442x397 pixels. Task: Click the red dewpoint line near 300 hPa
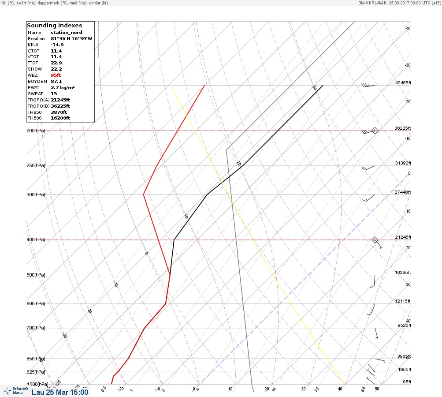tap(144, 195)
